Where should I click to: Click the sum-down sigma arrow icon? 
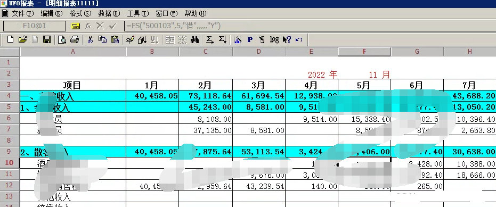point(222,39)
